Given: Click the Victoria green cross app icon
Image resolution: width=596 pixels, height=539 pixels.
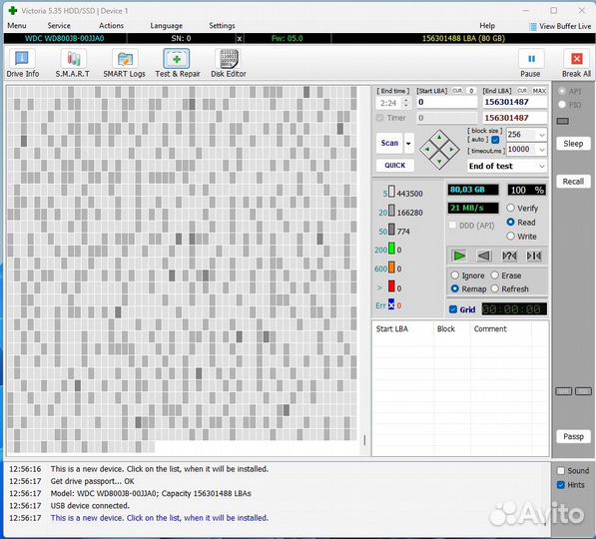Looking at the screenshot, I should click(x=13, y=10).
